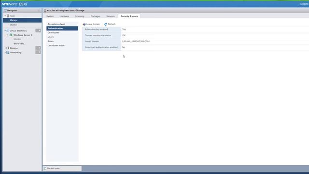Click the Domain membership status label
Screen dimensions: 309x174
click(98, 35)
